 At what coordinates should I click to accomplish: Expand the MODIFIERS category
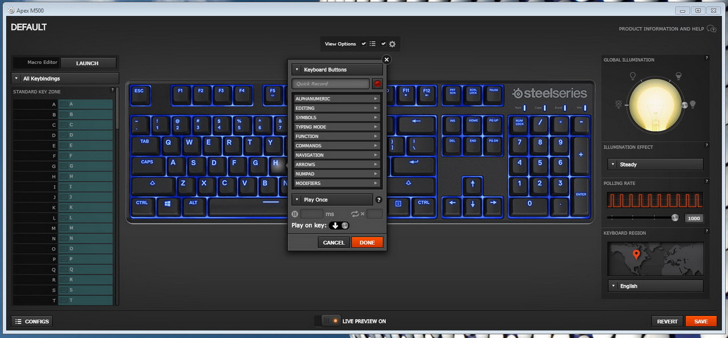pos(337,183)
